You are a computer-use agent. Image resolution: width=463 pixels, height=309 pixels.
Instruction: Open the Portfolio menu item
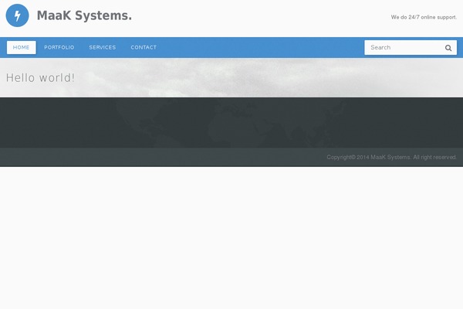coord(59,47)
